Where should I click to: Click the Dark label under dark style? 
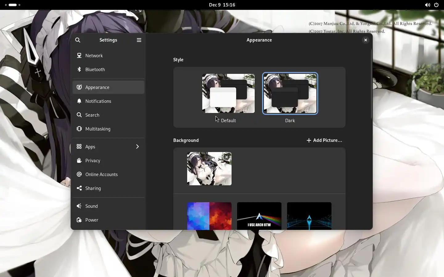point(290,121)
